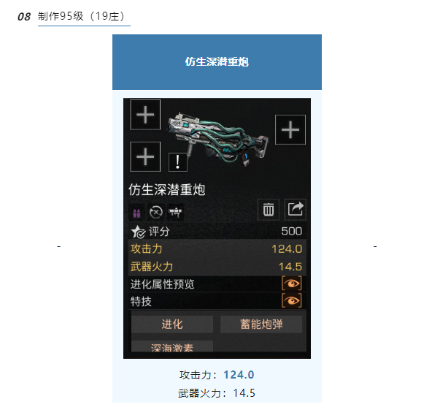This screenshot has height=418, width=440.
Task: Click the circular crossed-out trait icon
Action: (x=155, y=212)
